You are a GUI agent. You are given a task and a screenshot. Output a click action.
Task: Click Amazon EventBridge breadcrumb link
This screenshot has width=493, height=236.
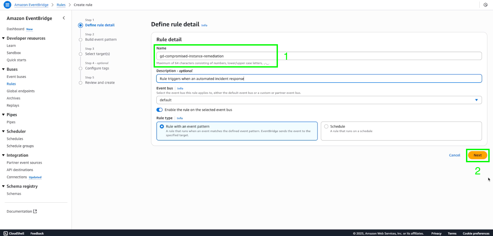pyautogui.click(x=31, y=5)
